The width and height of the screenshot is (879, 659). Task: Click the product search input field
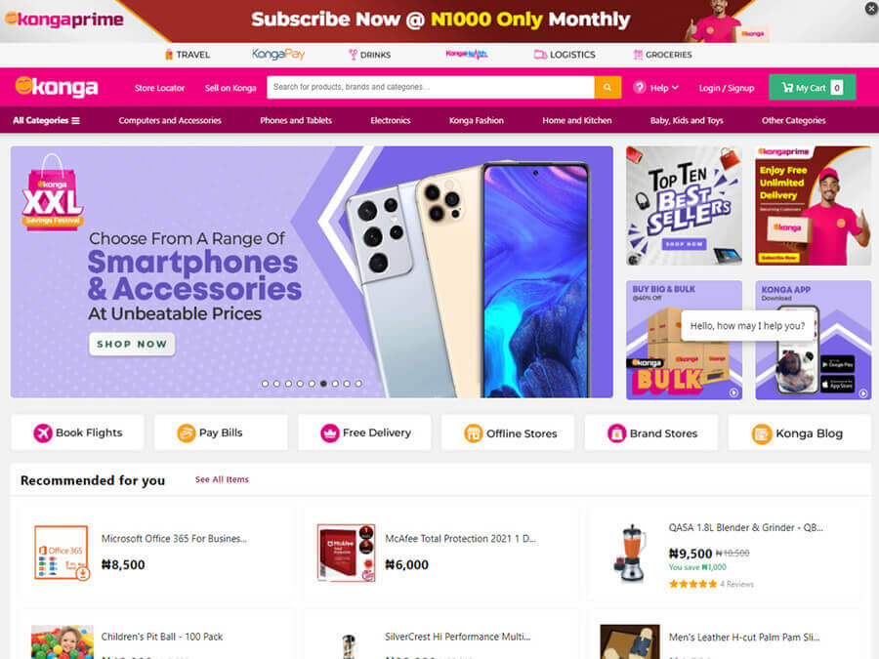[x=431, y=88]
